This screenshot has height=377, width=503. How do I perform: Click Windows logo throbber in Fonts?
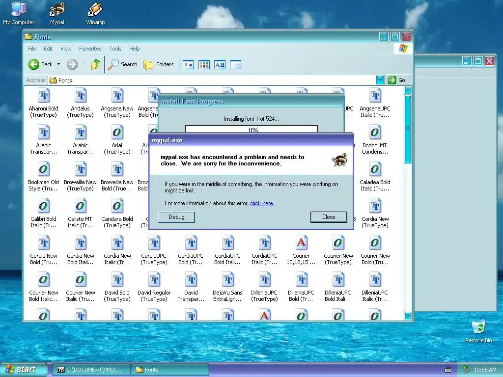pos(403,49)
